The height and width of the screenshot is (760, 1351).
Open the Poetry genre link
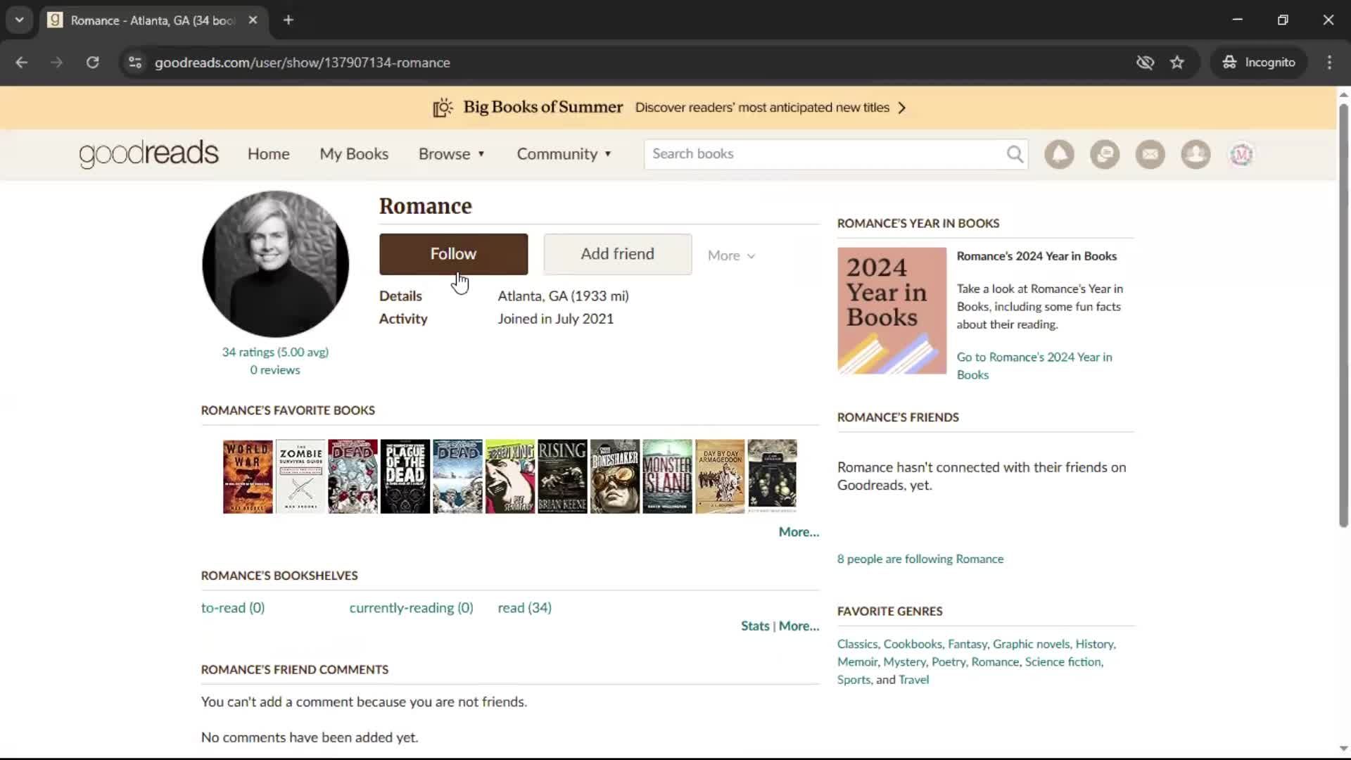948,662
